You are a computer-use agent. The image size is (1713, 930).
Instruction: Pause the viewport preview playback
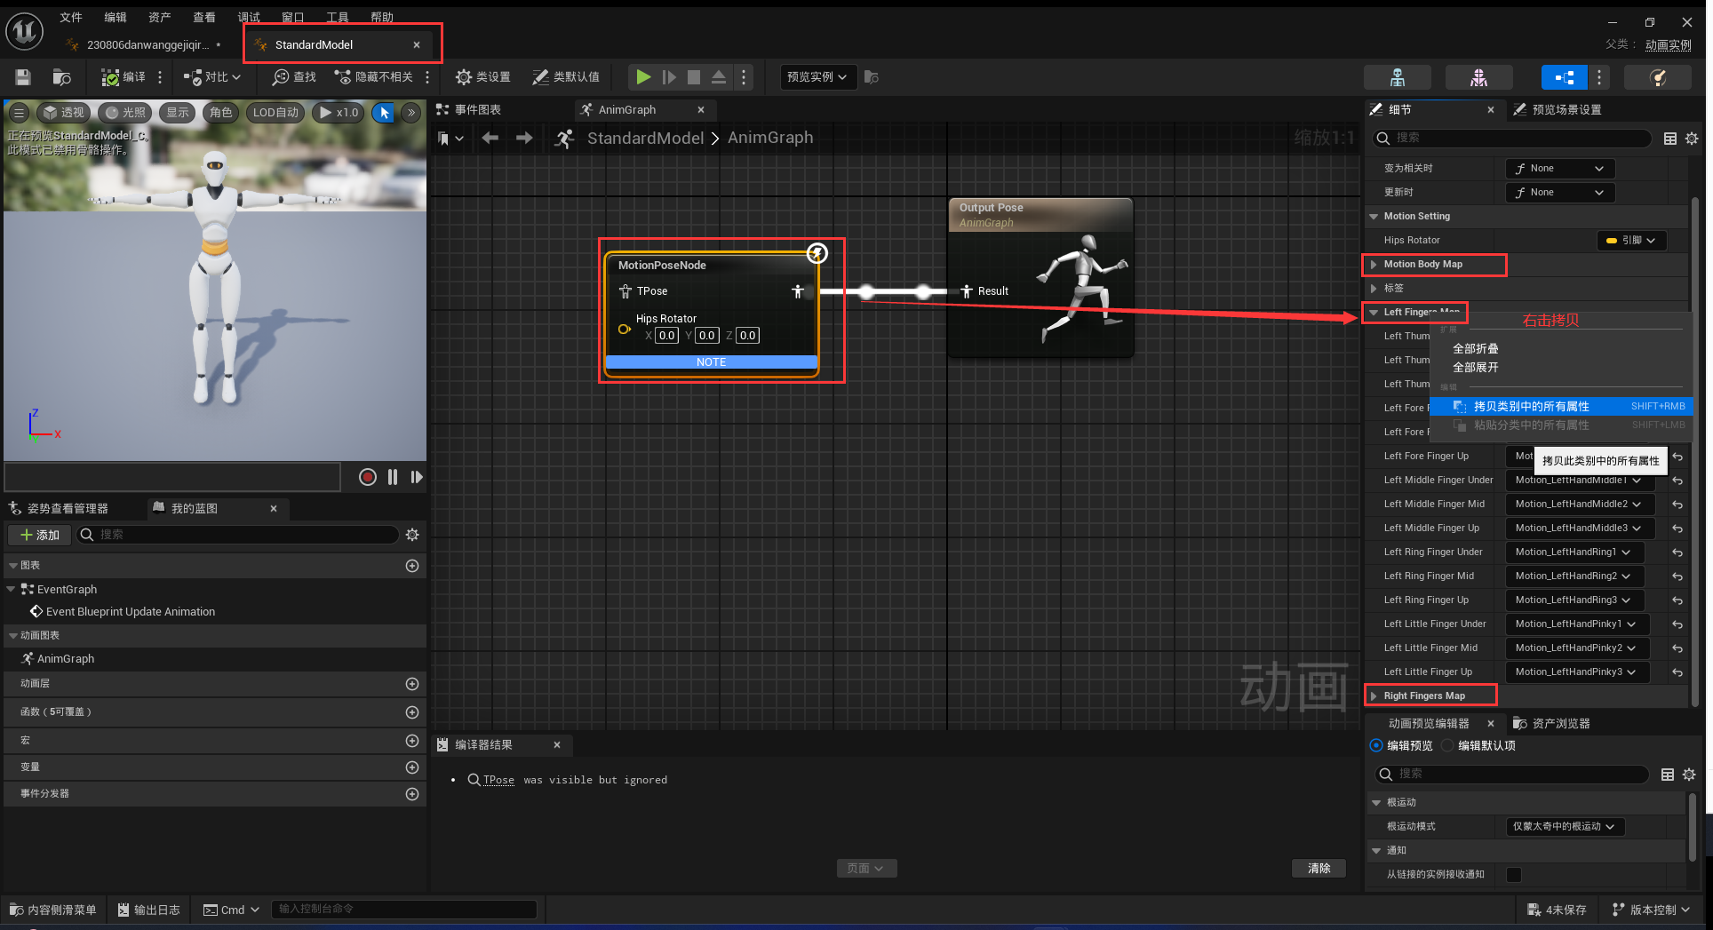click(393, 477)
